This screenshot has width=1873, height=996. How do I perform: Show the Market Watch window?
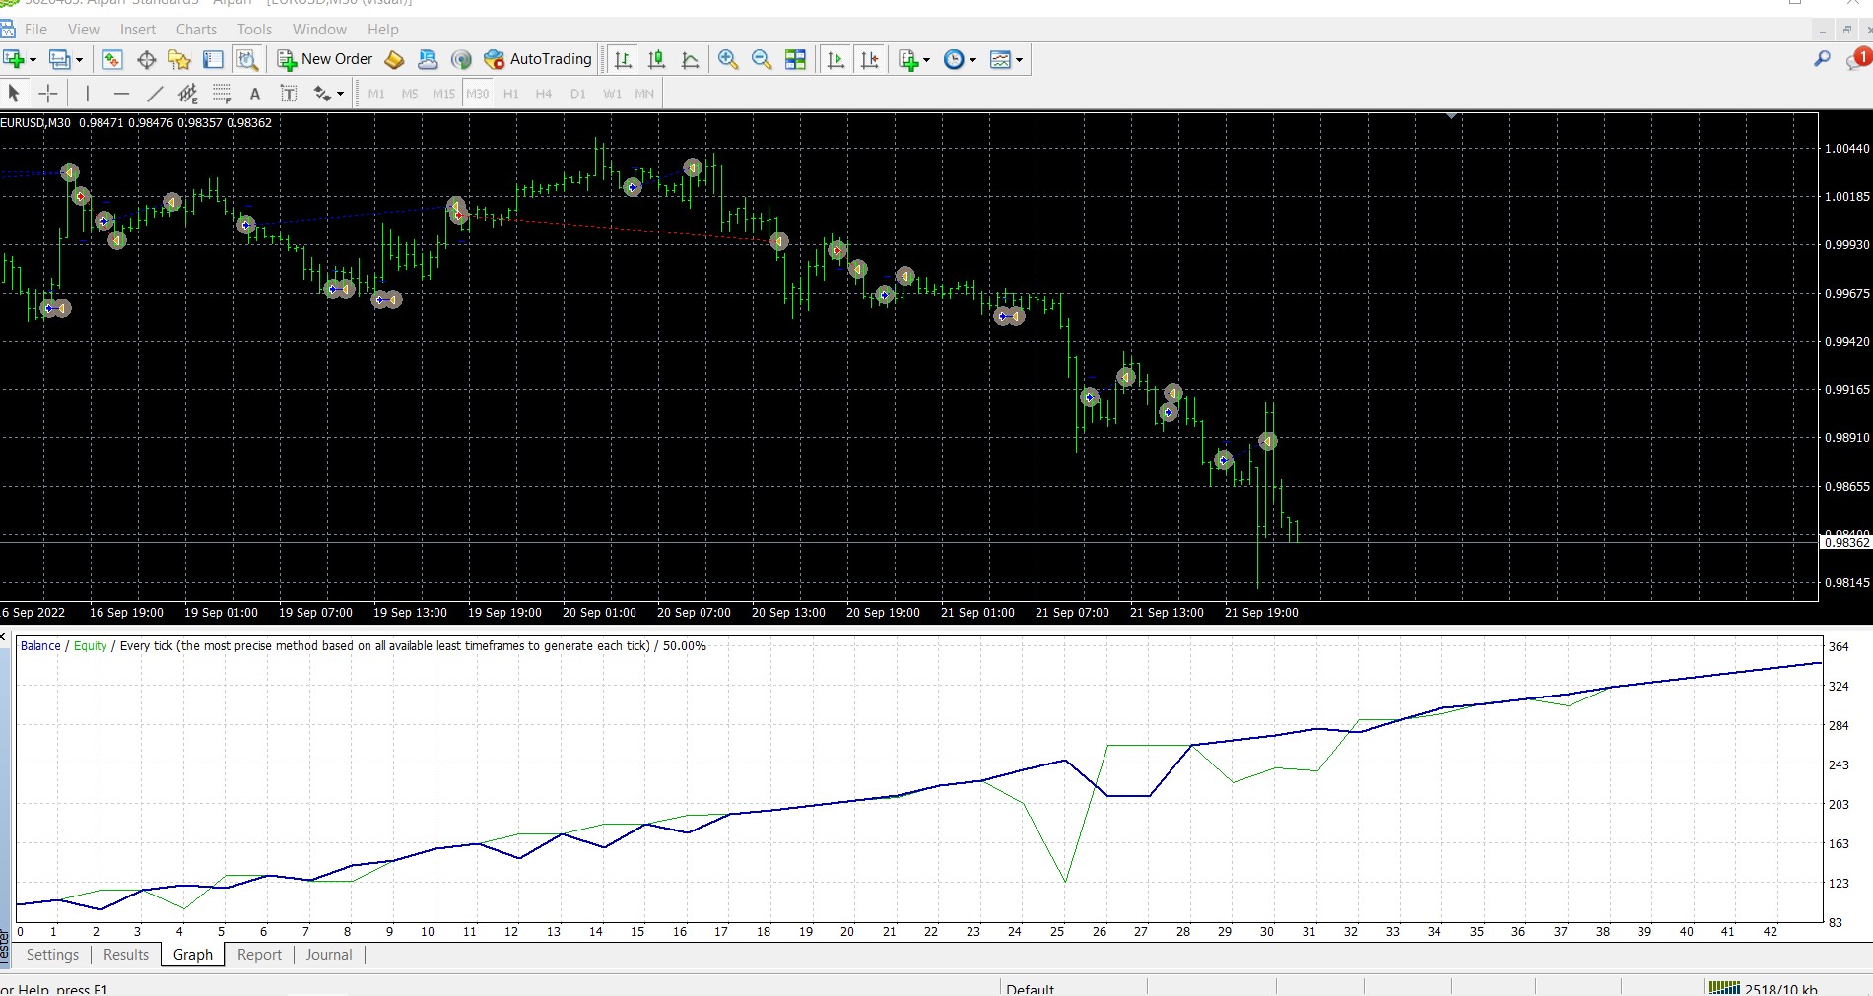[112, 60]
